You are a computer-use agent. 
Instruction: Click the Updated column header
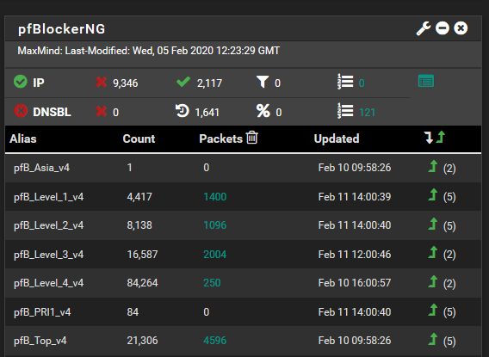pyautogui.click(x=337, y=138)
